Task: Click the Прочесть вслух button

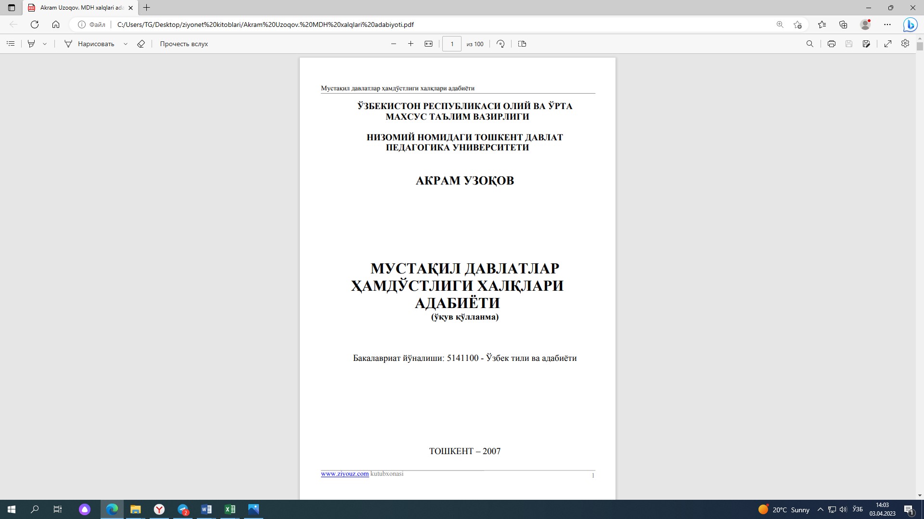Action: click(x=184, y=44)
